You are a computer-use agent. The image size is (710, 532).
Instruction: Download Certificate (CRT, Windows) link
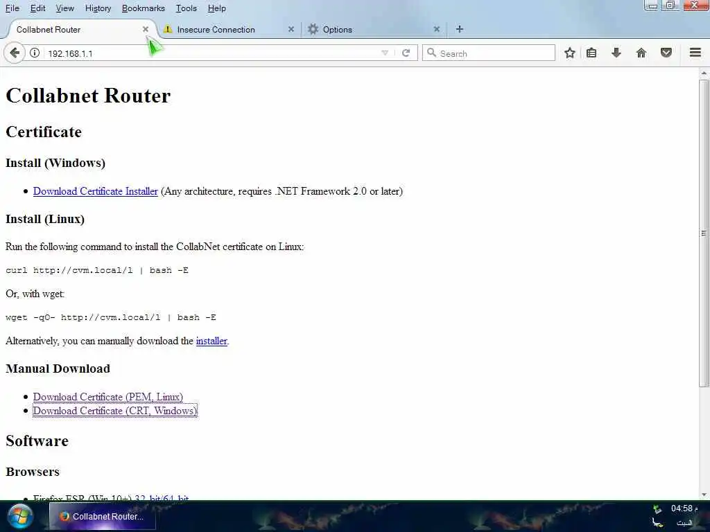coord(115,411)
